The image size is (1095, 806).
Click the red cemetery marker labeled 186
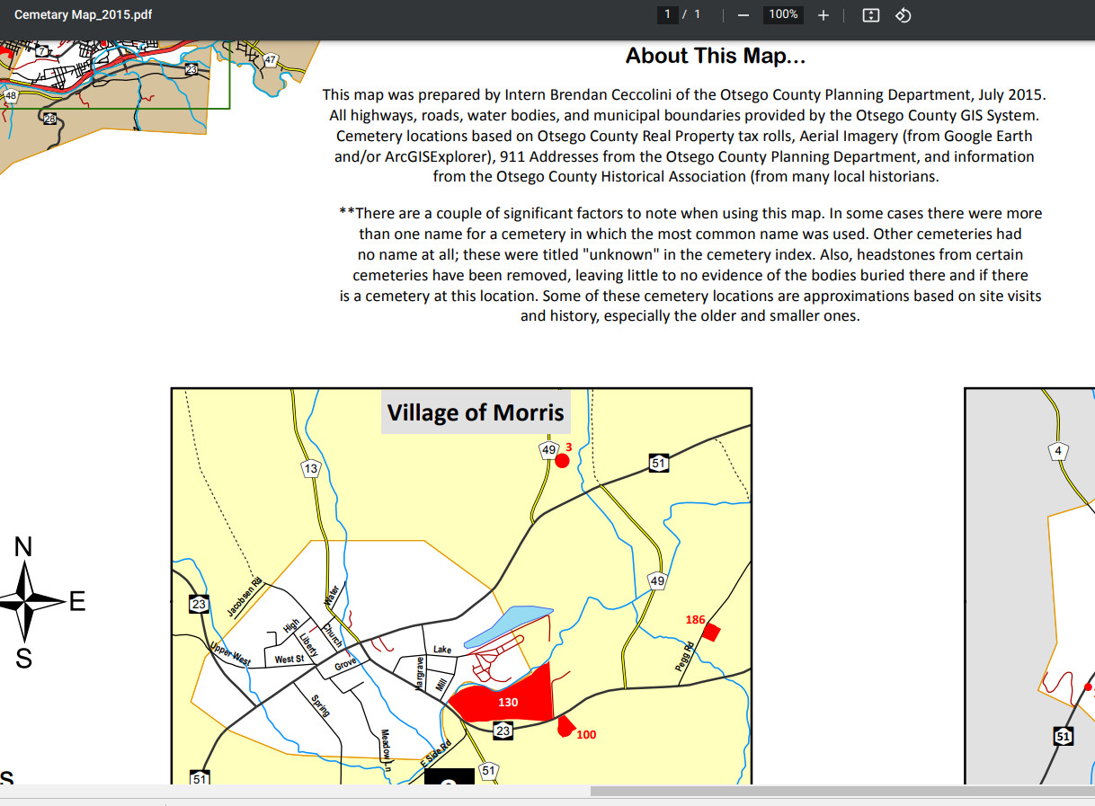[711, 632]
